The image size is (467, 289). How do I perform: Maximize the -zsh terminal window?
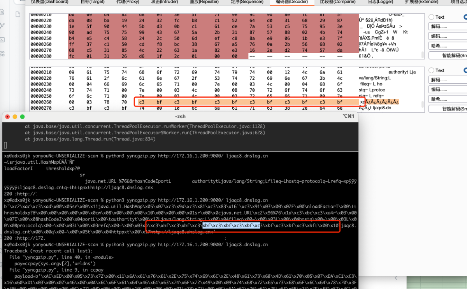pyautogui.click(x=23, y=117)
